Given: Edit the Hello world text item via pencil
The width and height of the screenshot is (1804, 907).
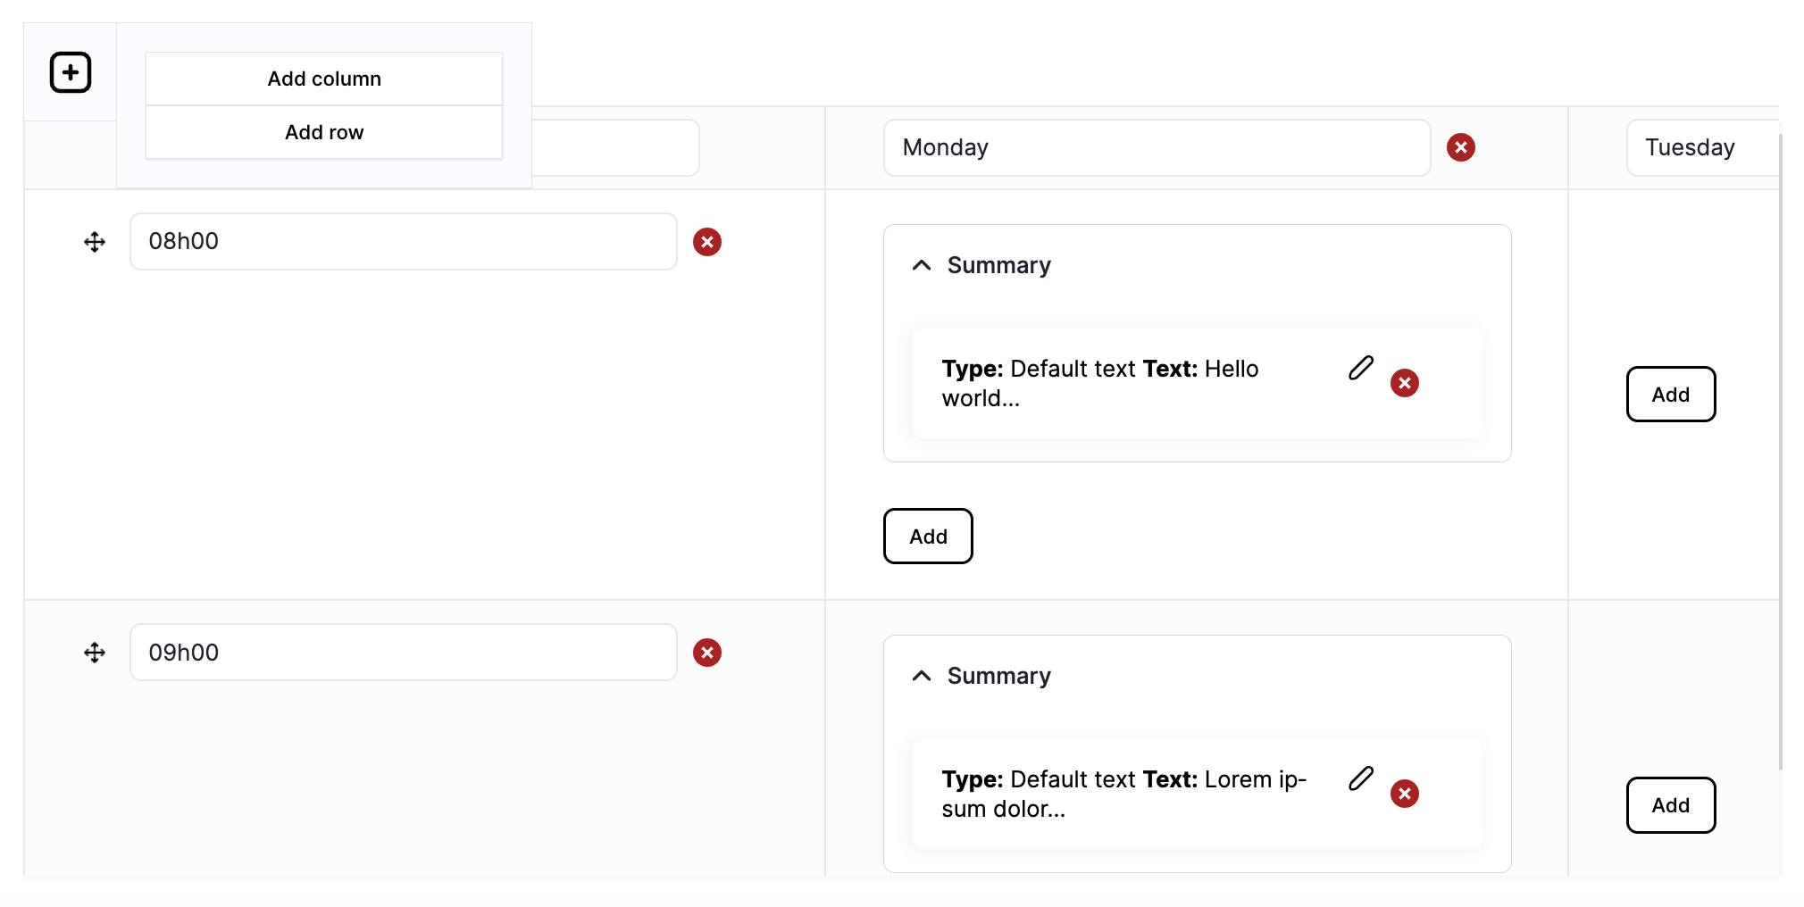Looking at the screenshot, I should (x=1361, y=368).
